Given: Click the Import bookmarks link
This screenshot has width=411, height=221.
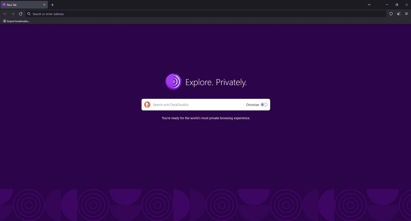Looking at the screenshot, I should (x=16, y=21).
